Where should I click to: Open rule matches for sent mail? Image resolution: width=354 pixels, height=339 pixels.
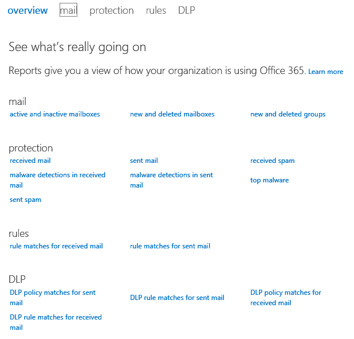[x=170, y=246]
